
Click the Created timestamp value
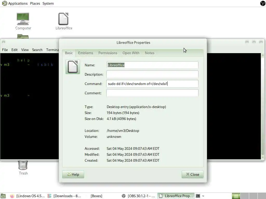coord(133,160)
